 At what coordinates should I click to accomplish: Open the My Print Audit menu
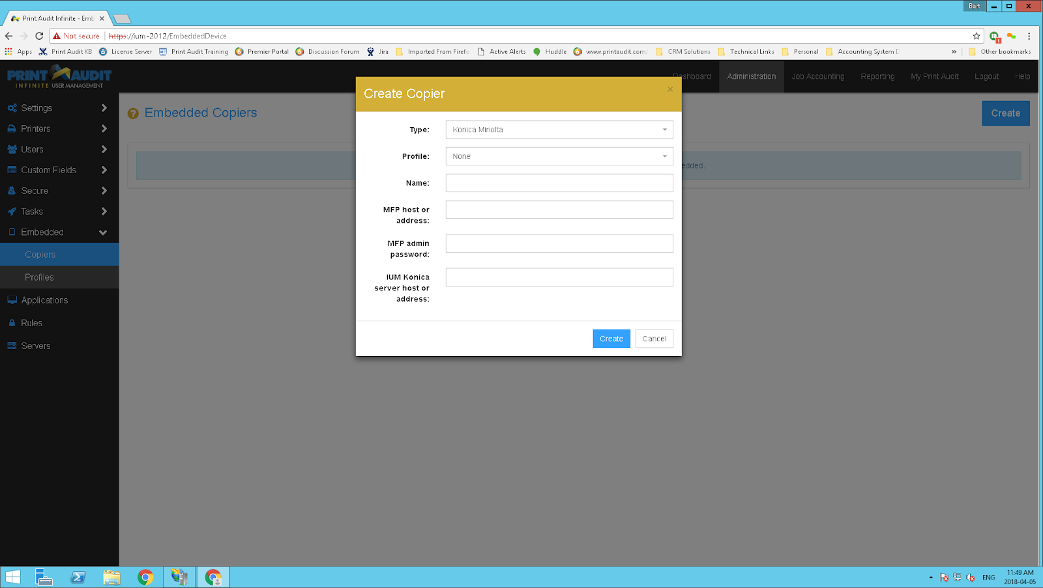tap(935, 76)
